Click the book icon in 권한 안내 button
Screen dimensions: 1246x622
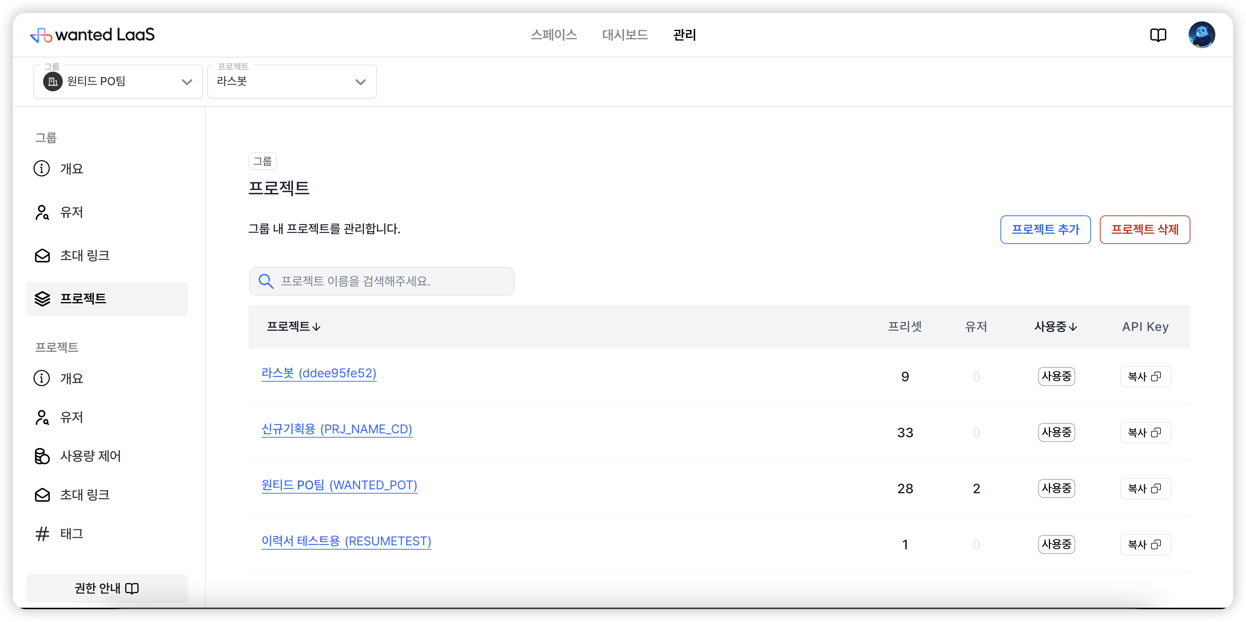coord(132,588)
